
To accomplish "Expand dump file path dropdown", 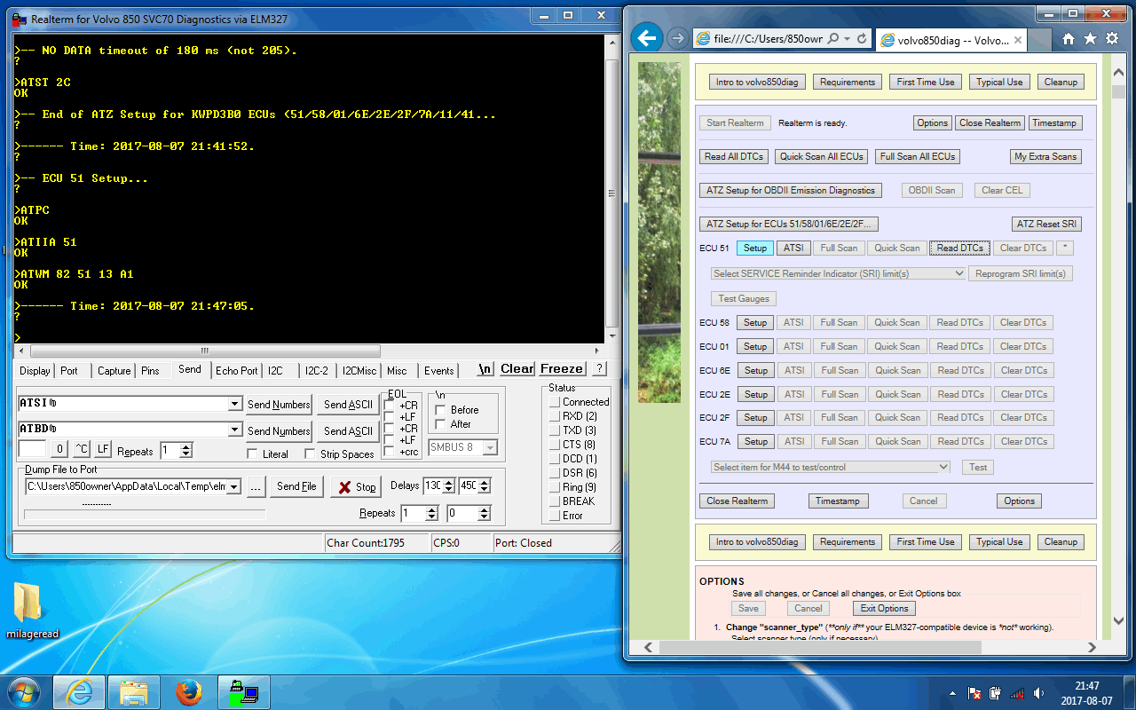I will pyautogui.click(x=234, y=486).
